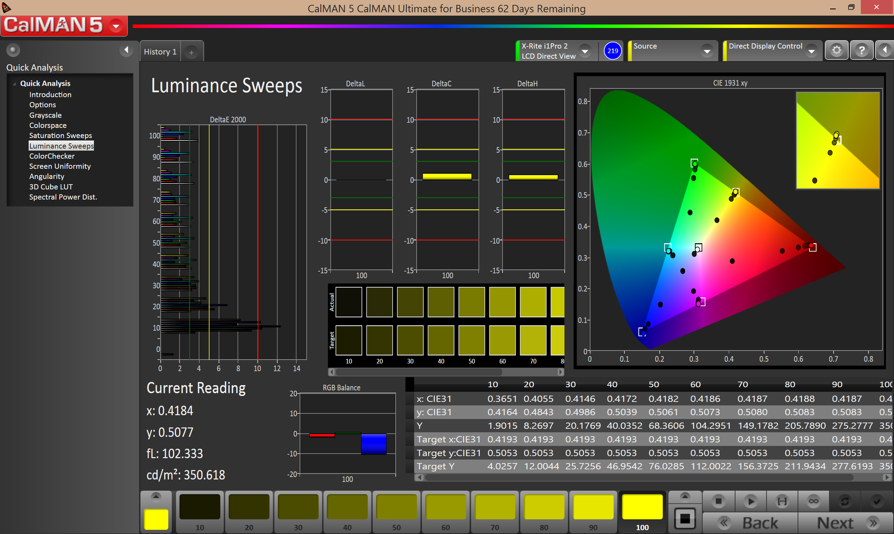This screenshot has width=894, height=534.
Task: Open the help question mark icon
Action: [x=861, y=50]
